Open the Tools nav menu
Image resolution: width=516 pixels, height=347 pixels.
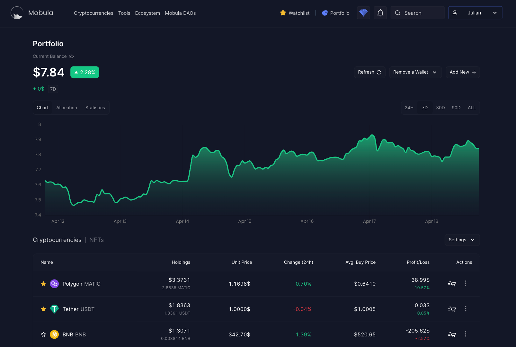[124, 13]
